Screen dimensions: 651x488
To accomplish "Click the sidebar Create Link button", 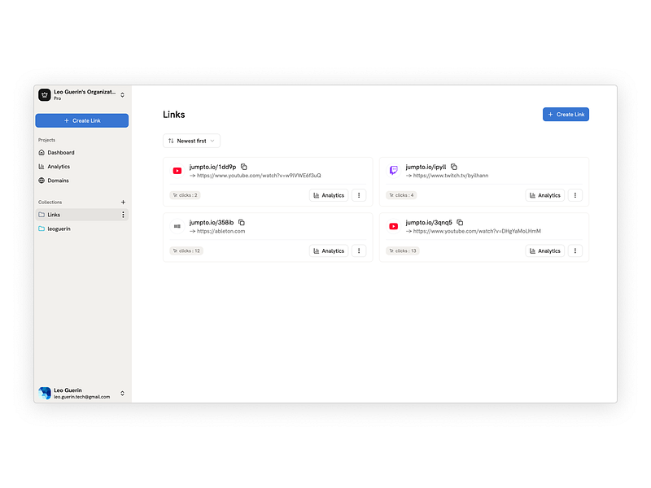I will tap(82, 120).
